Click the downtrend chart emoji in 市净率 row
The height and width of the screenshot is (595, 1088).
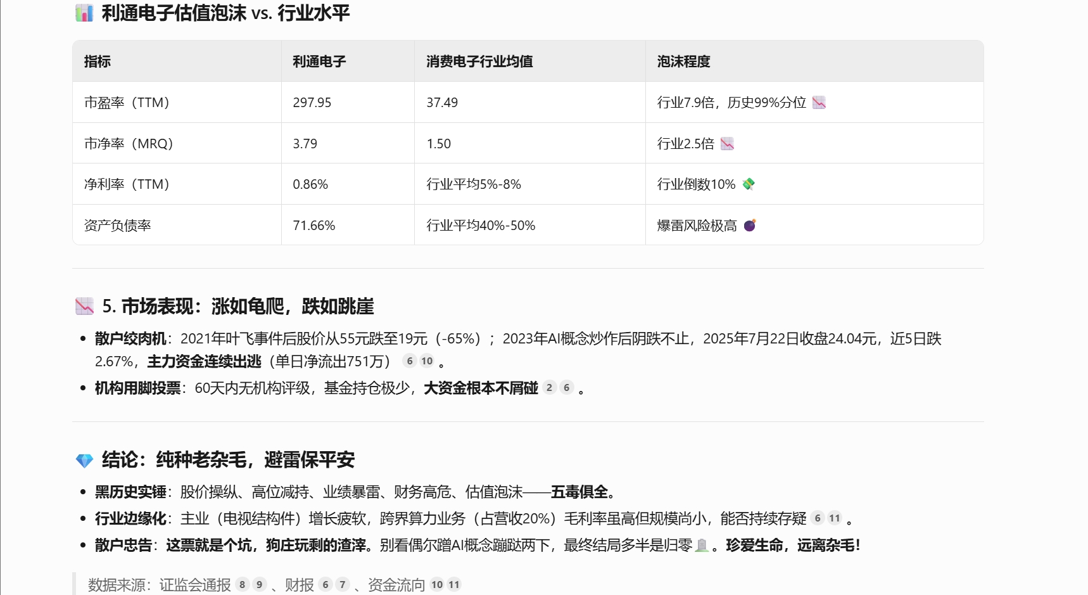[727, 144]
